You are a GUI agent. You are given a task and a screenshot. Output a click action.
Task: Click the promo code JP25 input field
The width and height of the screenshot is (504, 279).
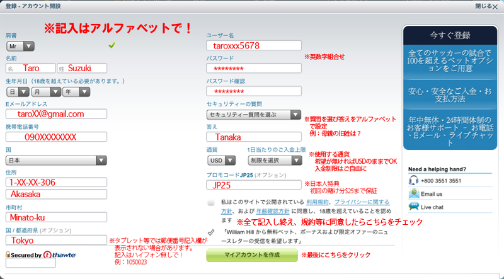click(253, 185)
